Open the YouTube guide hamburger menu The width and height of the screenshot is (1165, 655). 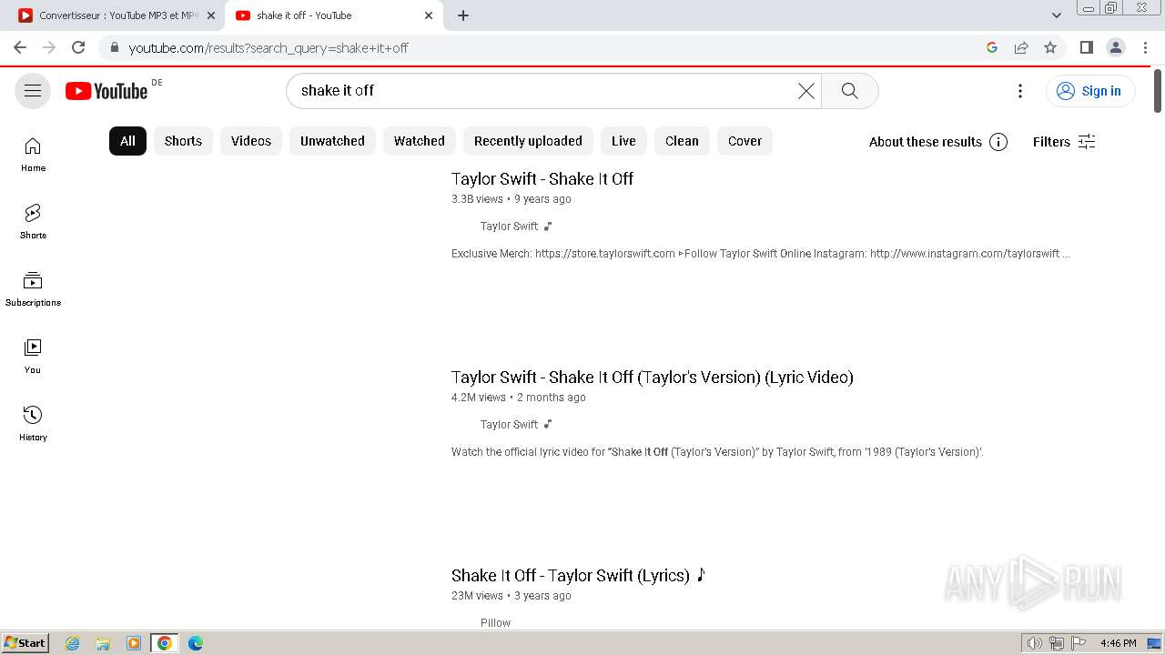point(33,91)
